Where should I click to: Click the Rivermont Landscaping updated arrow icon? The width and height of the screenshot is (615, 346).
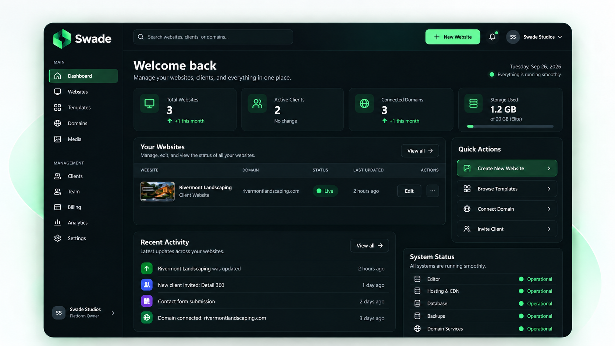(x=147, y=268)
